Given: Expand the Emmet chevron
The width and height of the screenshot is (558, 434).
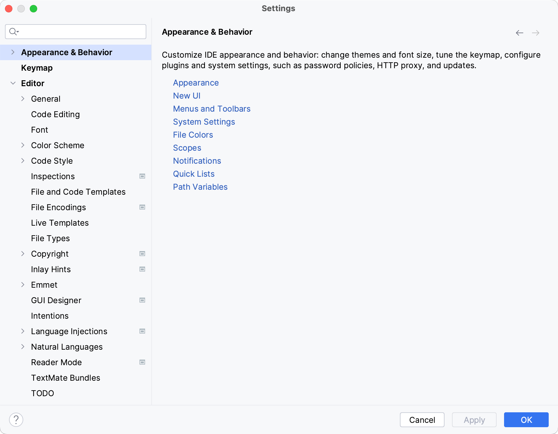Looking at the screenshot, I should [x=23, y=285].
